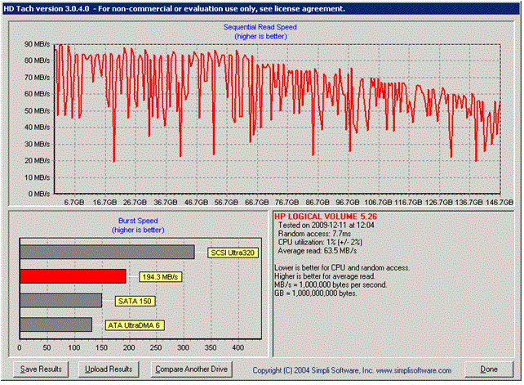
Task: Select the gray SATA 150 bar
Action: [60, 301]
